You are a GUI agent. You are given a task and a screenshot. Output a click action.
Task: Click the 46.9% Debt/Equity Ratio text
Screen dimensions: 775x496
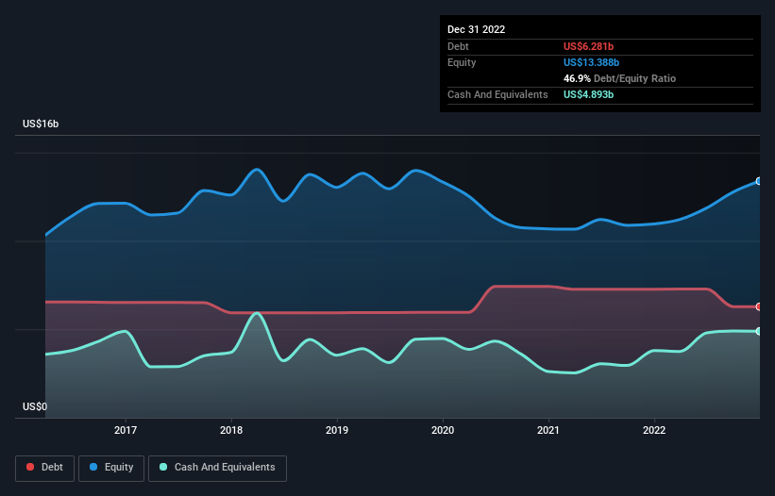tap(620, 78)
